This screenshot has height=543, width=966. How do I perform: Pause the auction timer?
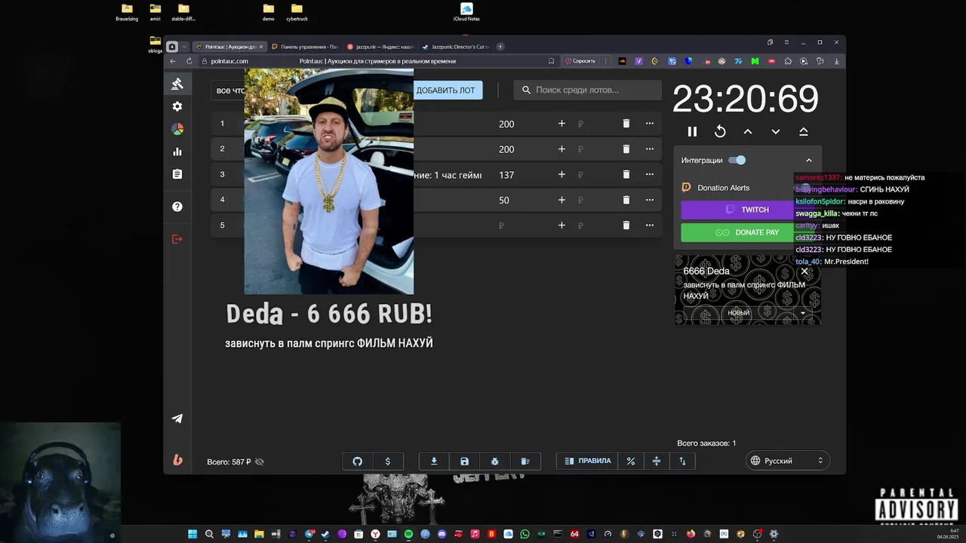pos(692,131)
